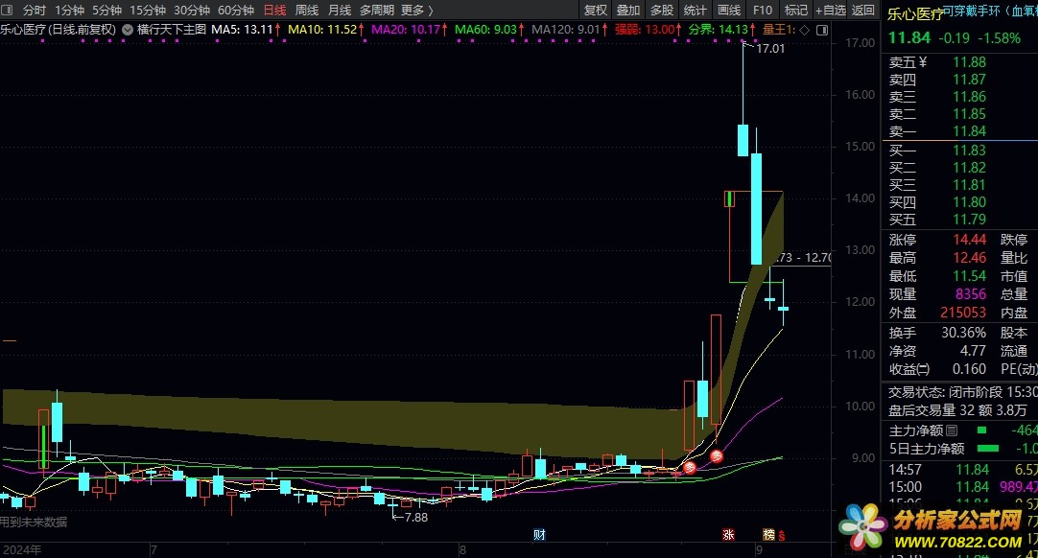Click the 5日主力净额 green bar

[988, 449]
